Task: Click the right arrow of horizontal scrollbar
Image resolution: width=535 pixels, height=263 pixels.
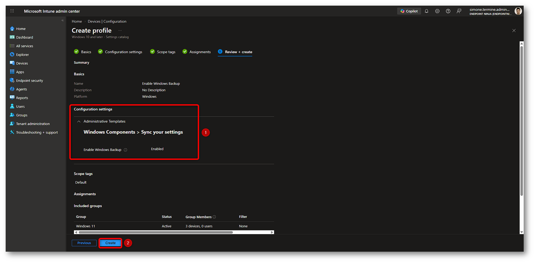Action: tap(272, 232)
